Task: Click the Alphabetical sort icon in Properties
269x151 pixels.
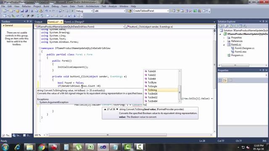Action: [225, 80]
